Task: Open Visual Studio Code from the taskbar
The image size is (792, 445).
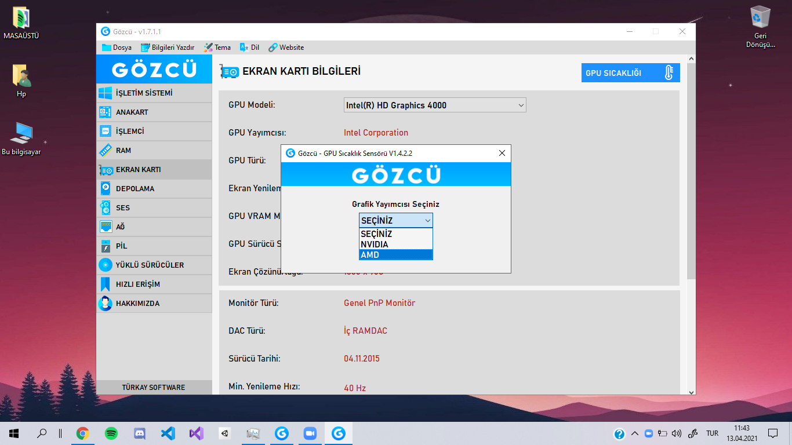Action: click(x=168, y=433)
